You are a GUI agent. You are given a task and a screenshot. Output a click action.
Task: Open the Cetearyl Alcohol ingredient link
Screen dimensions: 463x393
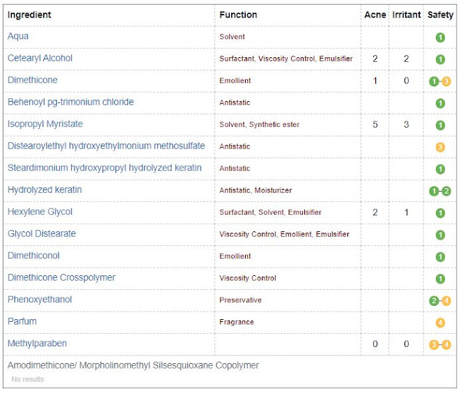tap(40, 59)
